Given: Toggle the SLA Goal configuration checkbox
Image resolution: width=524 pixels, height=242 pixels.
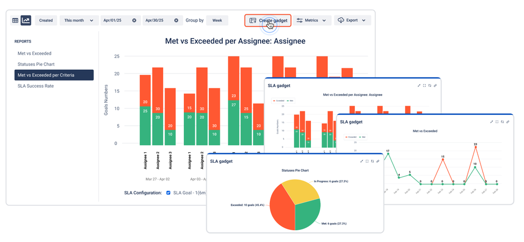Looking at the screenshot, I should point(169,193).
